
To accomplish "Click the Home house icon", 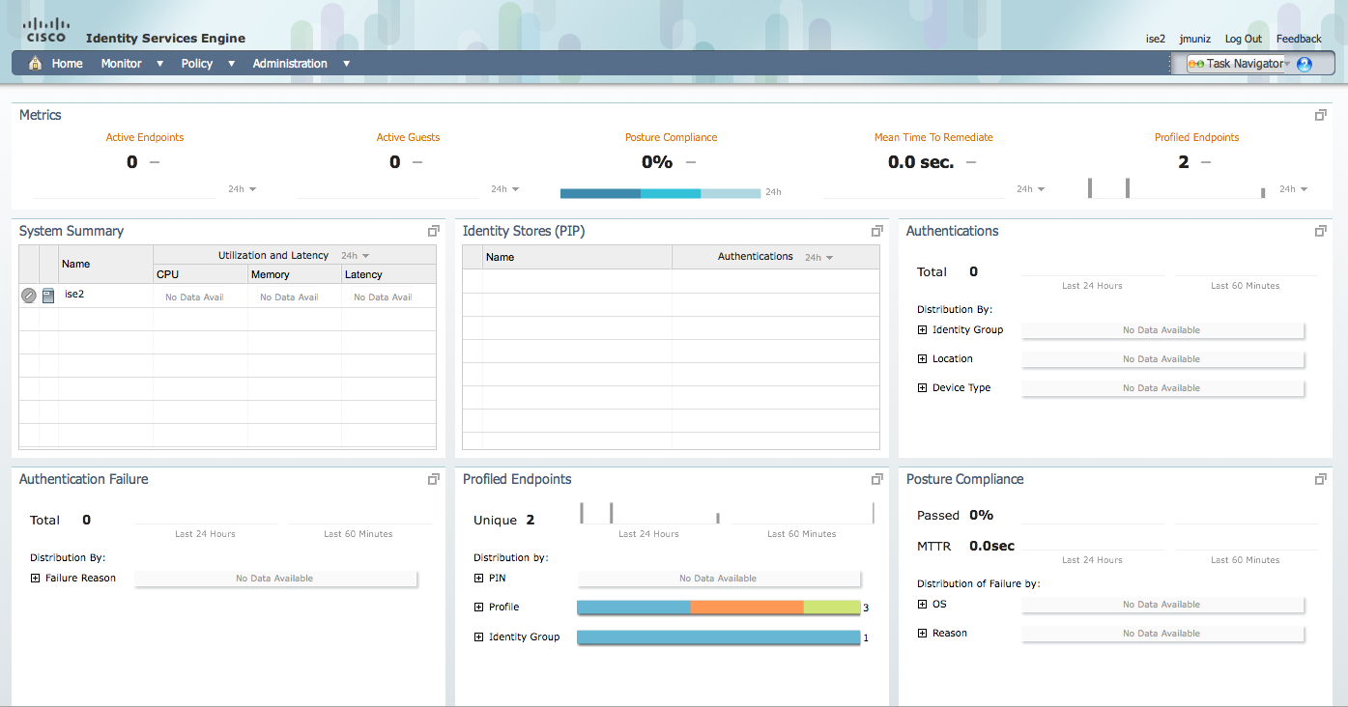I will coord(36,64).
